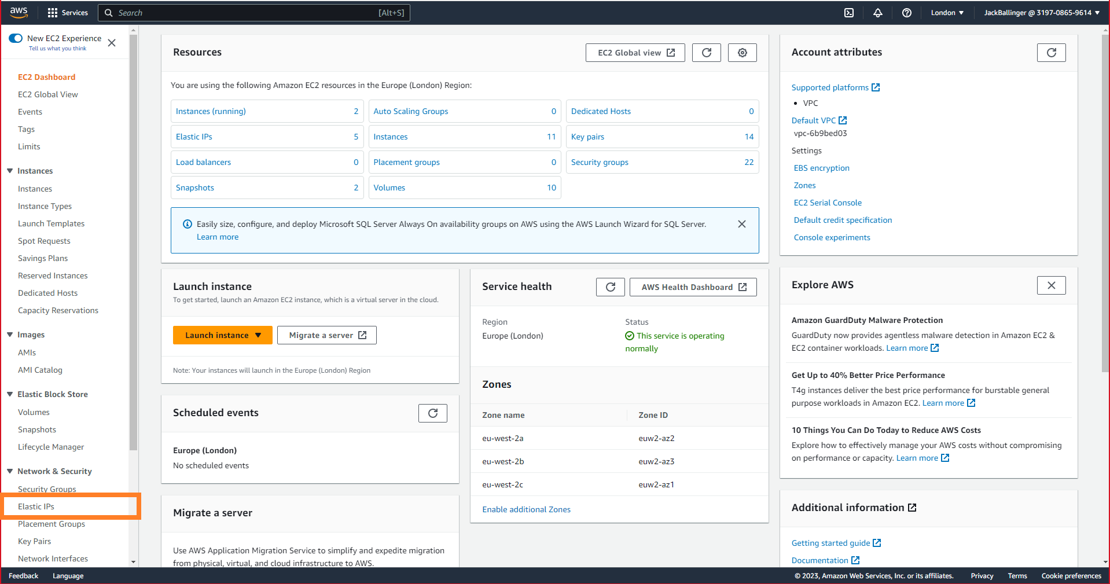Collapse the Instances sidebar section
The width and height of the screenshot is (1110, 584).
pyautogui.click(x=10, y=171)
